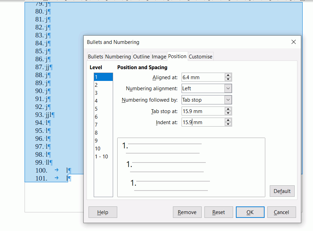This screenshot has height=231, width=313.
Task: Increase the Tab stop at value
Action: [228, 109]
